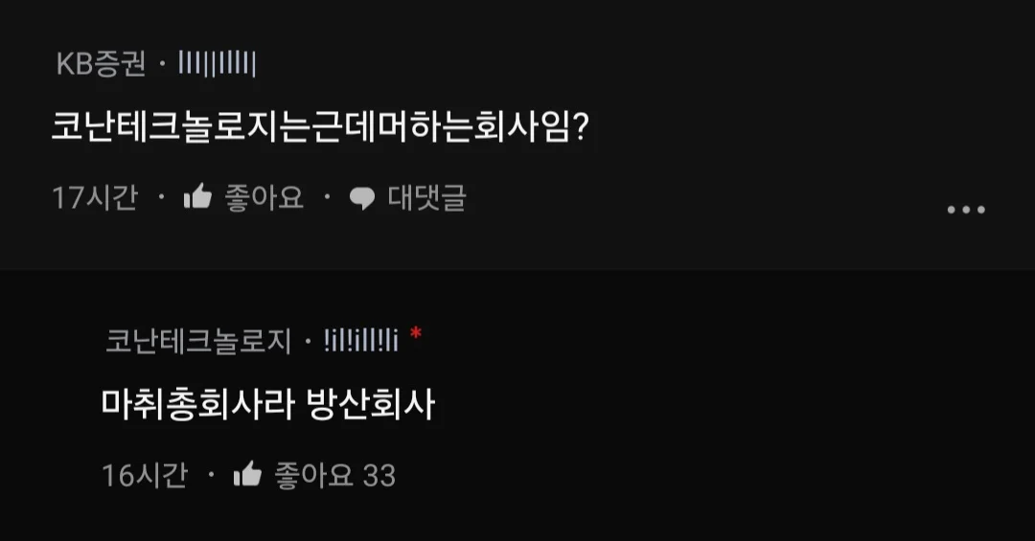
Task: Open the 코난테크놀로지 company name in the reply
Action: (198, 341)
